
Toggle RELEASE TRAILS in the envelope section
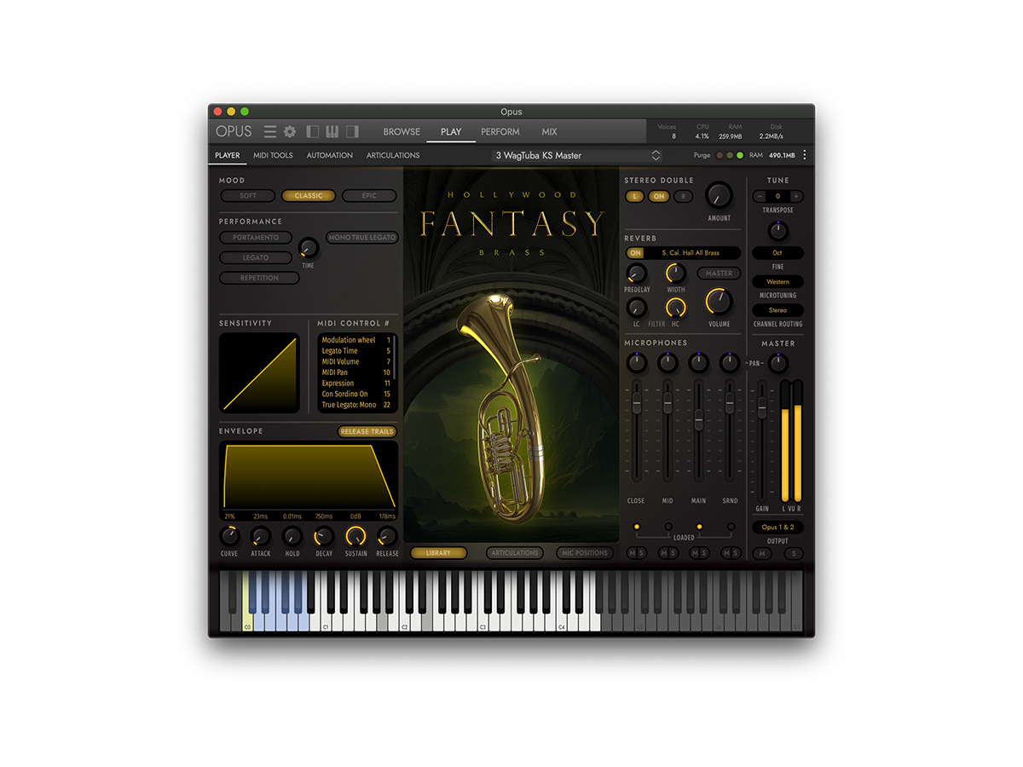coord(367,432)
